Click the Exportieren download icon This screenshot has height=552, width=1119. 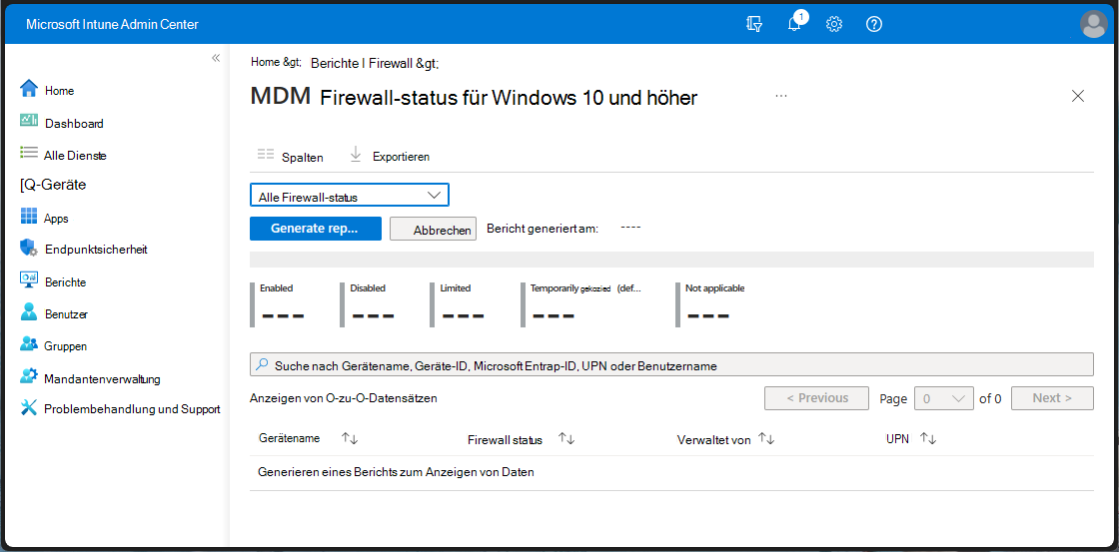coord(356,154)
